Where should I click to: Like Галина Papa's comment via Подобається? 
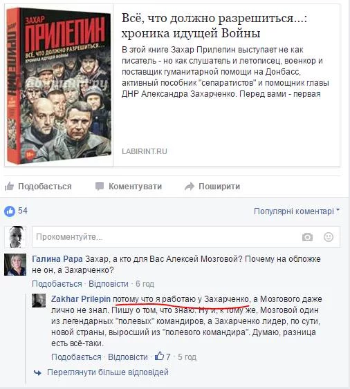(x=57, y=283)
